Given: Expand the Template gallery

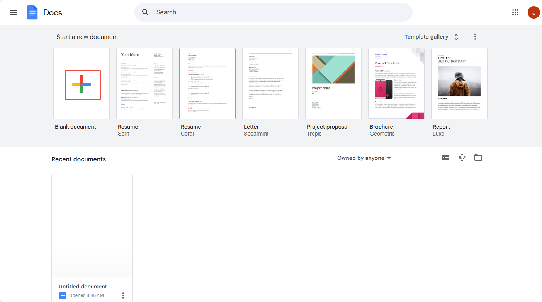Looking at the screenshot, I should pyautogui.click(x=432, y=36).
